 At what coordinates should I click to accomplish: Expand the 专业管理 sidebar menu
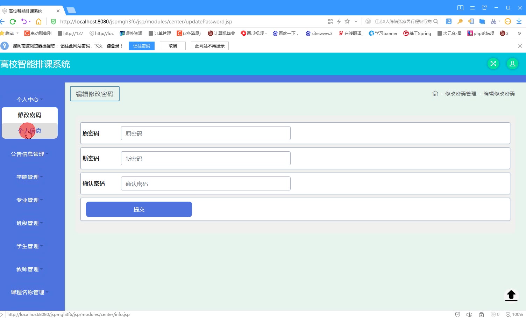29,200
